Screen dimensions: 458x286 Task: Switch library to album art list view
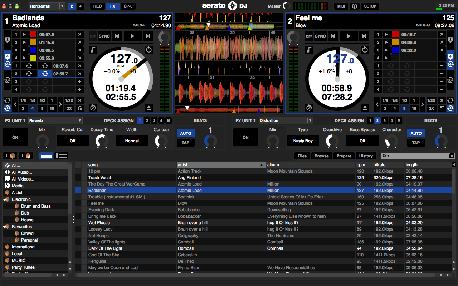[x=60, y=156]
